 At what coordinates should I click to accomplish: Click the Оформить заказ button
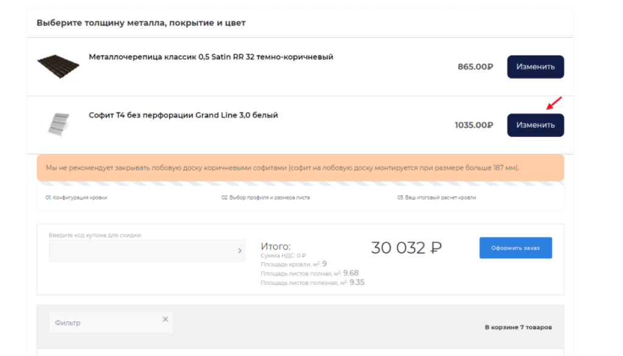pos(515,248)
